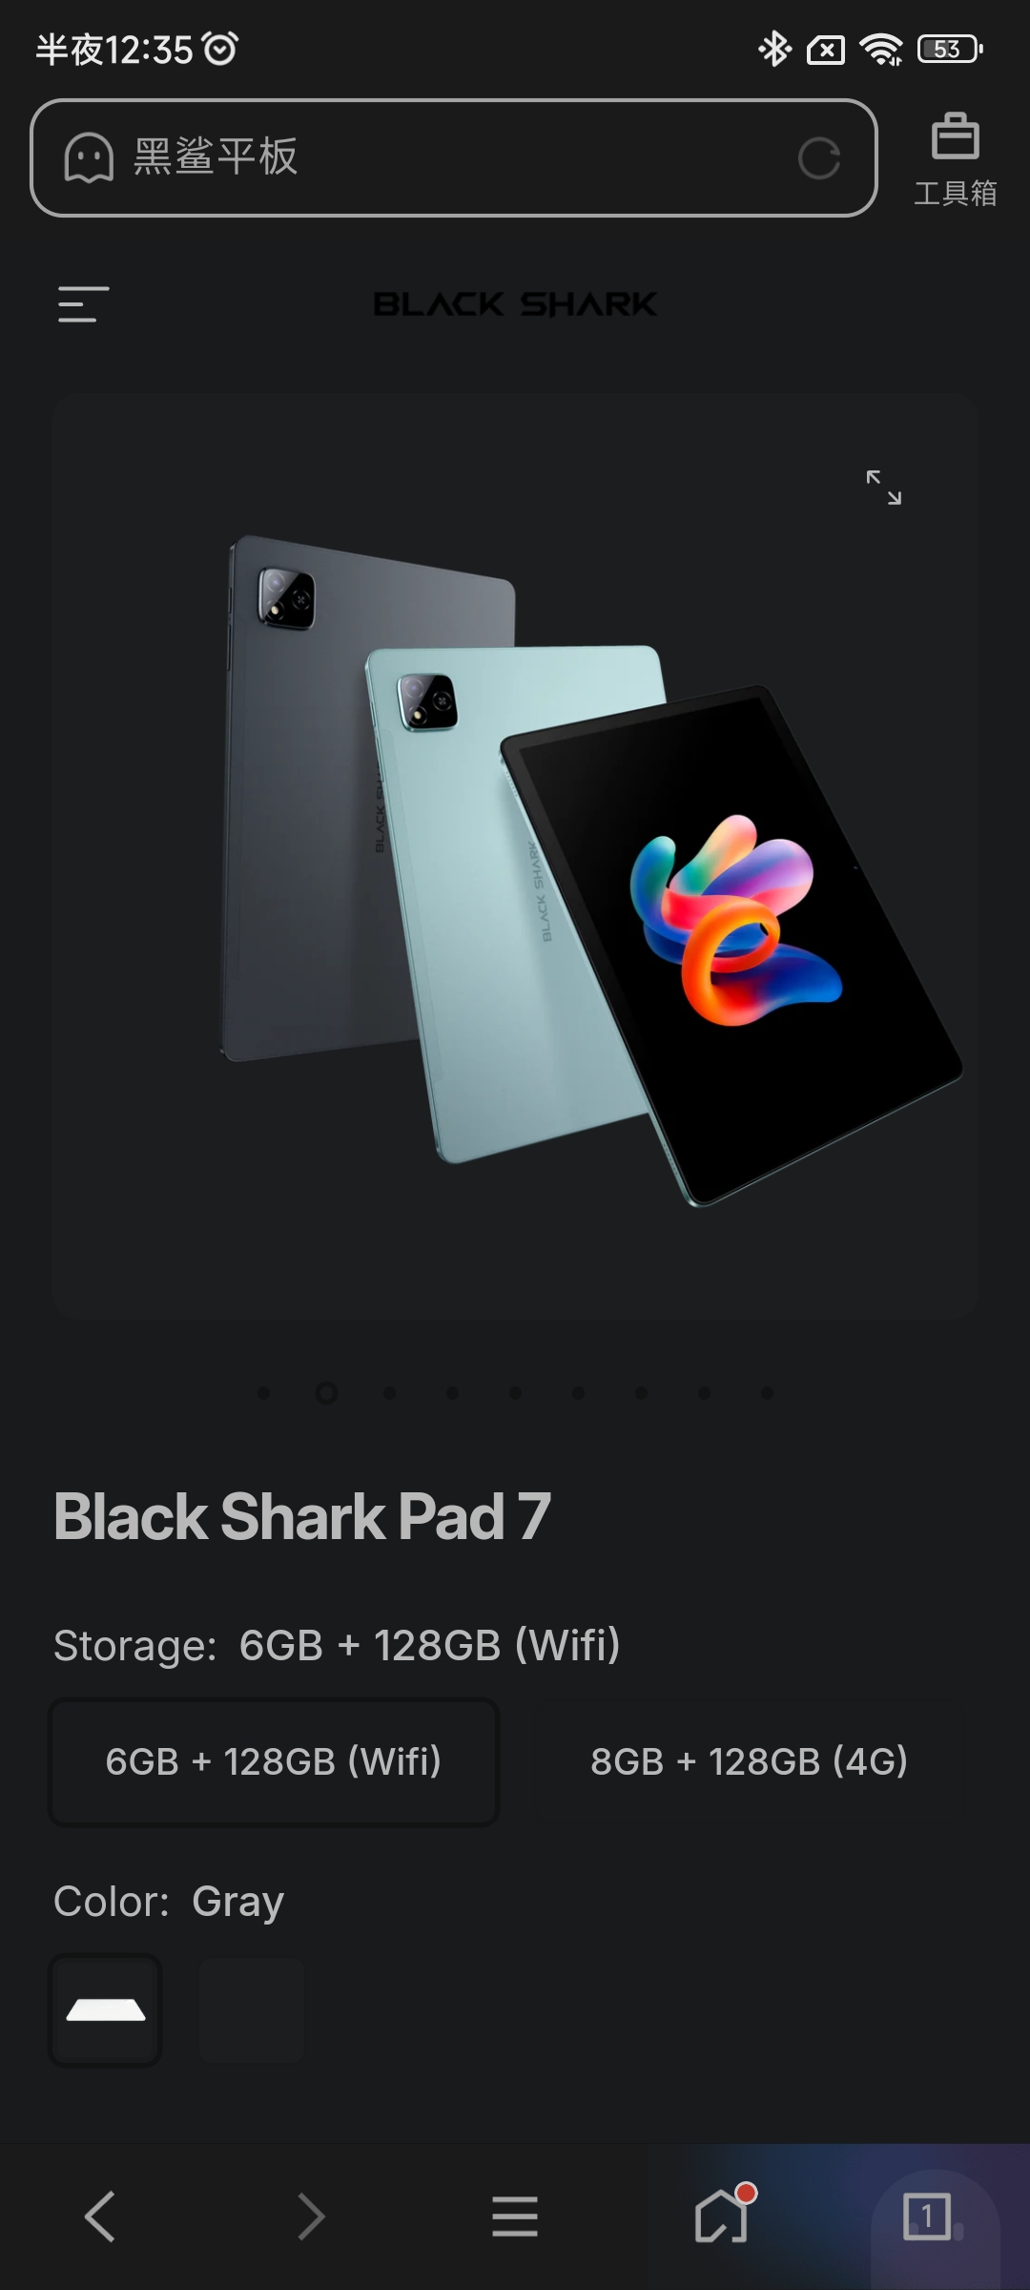
Task: Open the 工具箱 toolbox
Action: tap(955, 159)
